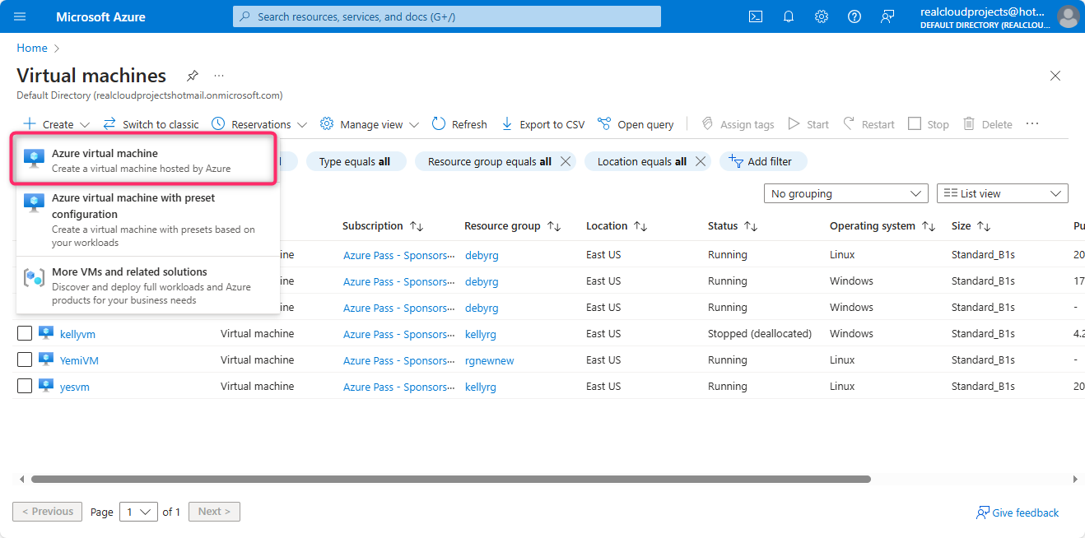Open portal settings gear icon
1085x538 pixels.
click(x=821, y=16)
